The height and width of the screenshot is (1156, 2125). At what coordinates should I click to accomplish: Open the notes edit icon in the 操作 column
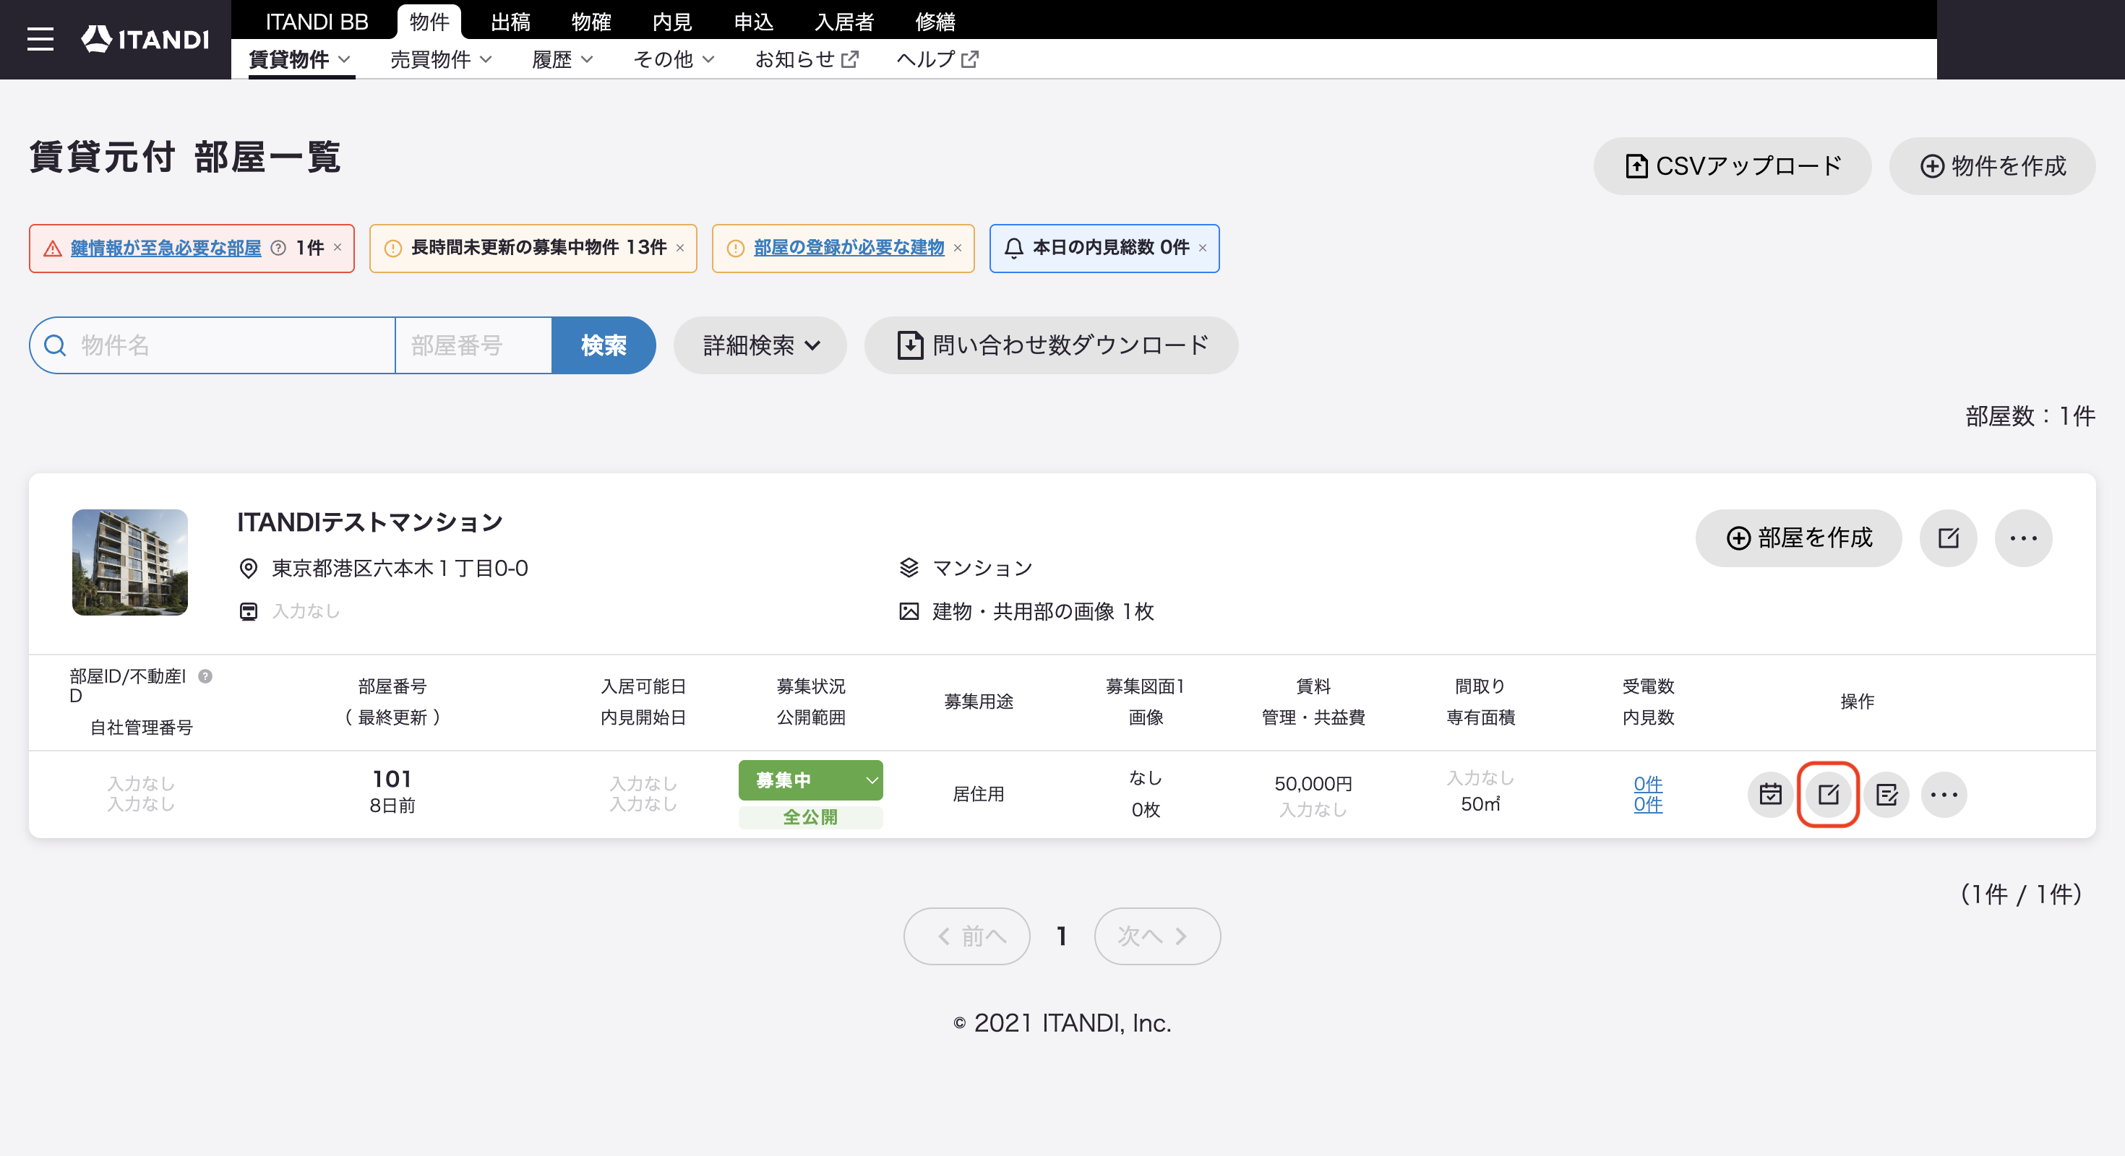(1886, 794)
